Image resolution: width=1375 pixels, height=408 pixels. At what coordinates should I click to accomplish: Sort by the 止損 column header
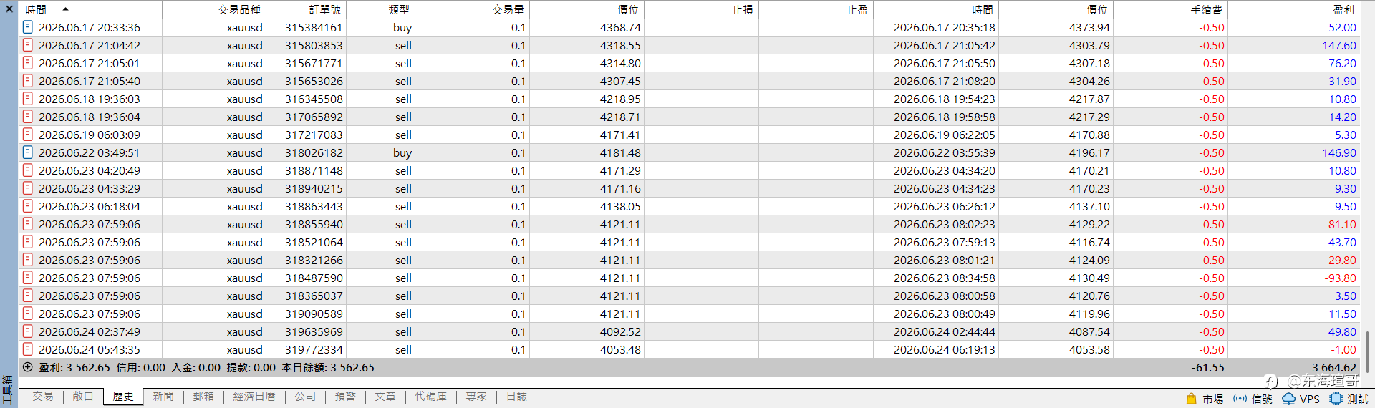coord(702,9)
